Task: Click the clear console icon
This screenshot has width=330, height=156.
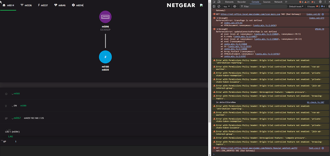Action: coord(219,6)
